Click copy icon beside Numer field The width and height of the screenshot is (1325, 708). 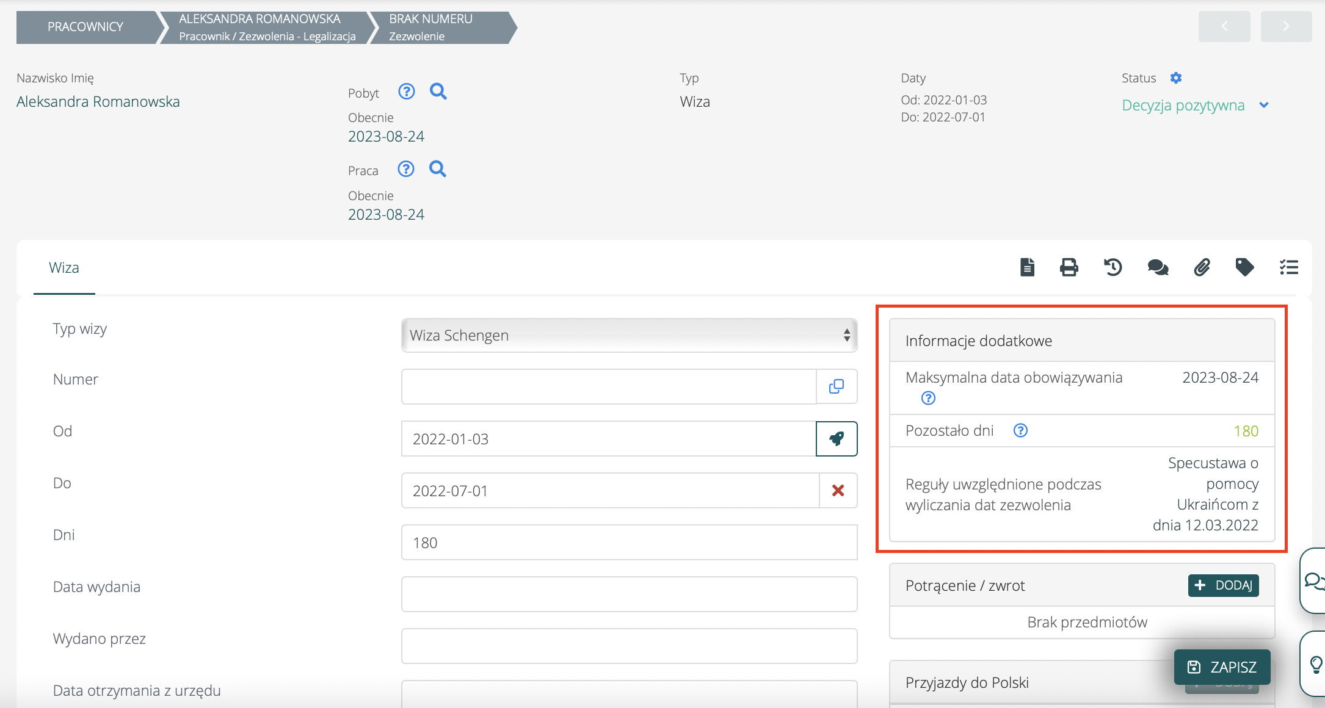point(837,386)
